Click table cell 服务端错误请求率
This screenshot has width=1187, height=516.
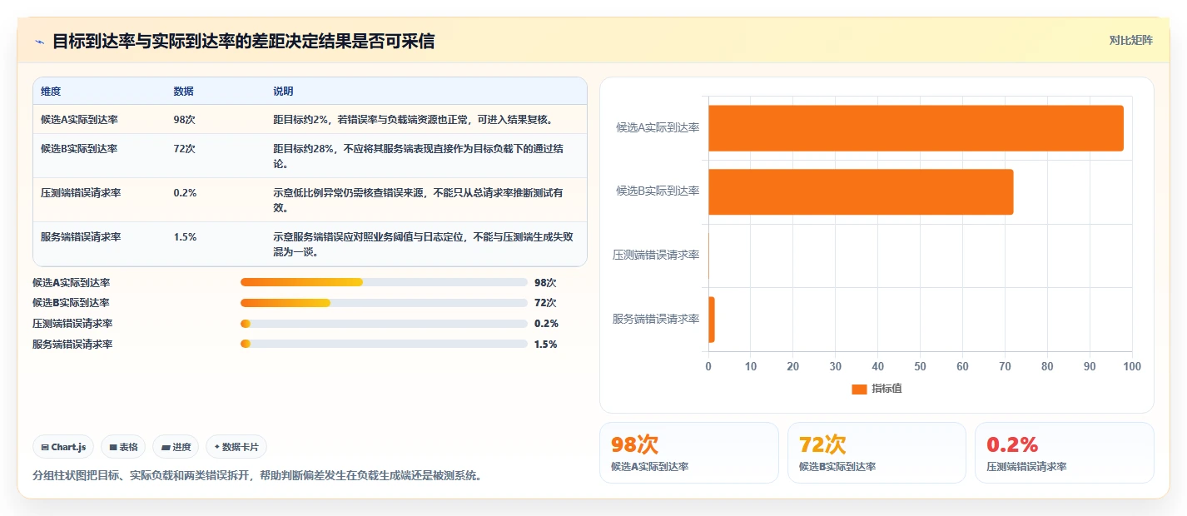81,237
